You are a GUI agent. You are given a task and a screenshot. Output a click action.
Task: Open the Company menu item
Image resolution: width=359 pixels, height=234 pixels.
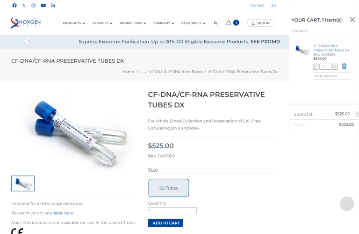(164, 23)
